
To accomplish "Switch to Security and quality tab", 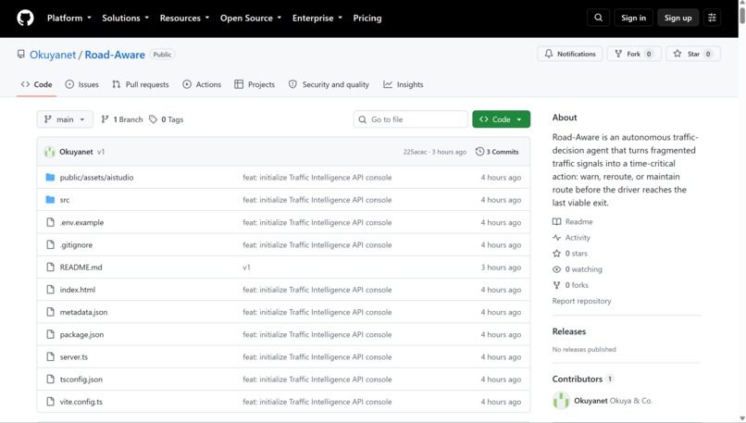I will pyautogui.click(x=329, y=84).
